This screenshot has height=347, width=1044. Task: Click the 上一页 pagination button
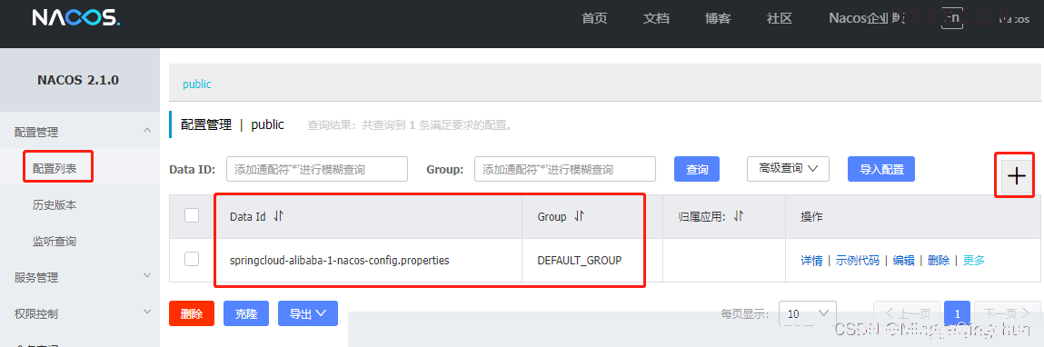(x=908, y=313)
